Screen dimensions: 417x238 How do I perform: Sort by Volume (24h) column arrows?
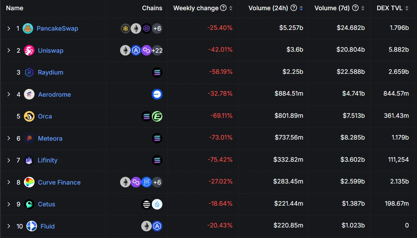(x=301, y=8)
